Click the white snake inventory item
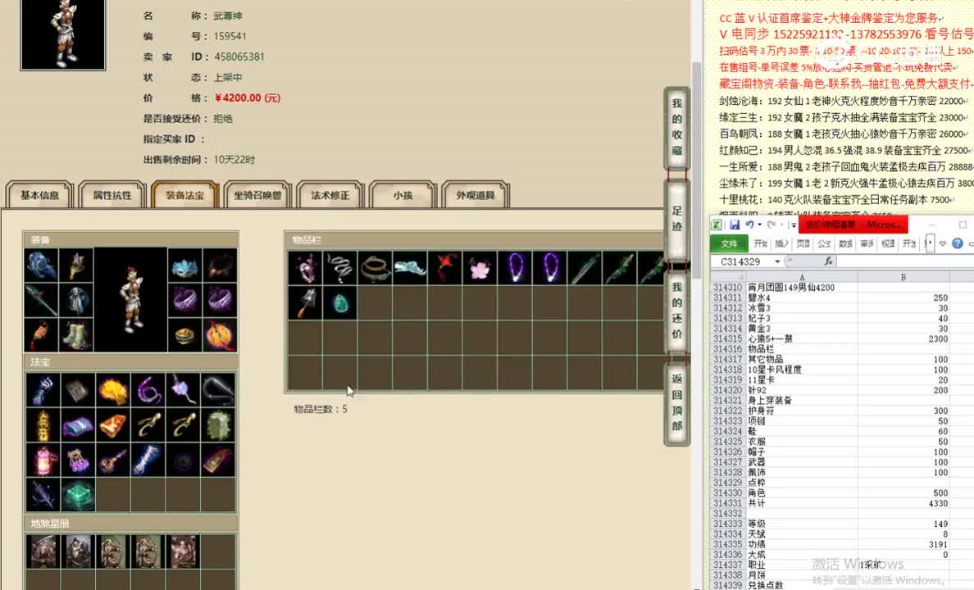Viewport: 974px width, 590px height. pos(339,268)
